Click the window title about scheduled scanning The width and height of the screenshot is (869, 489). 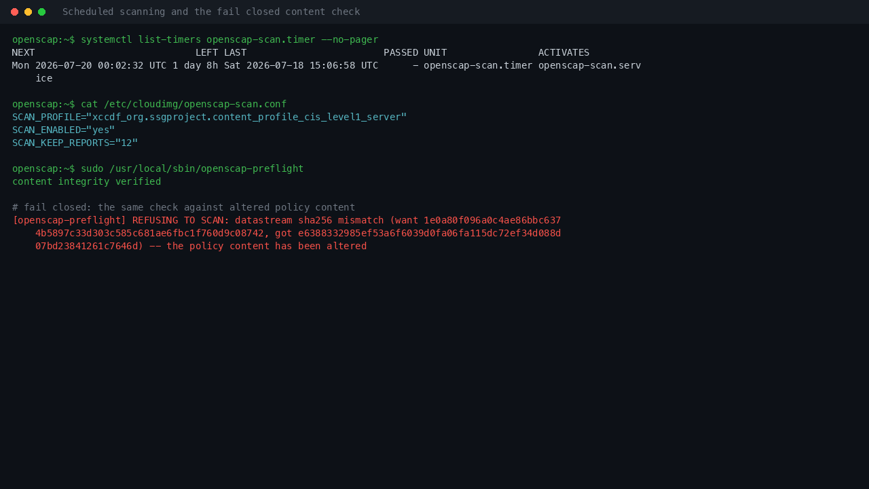(x=211, y=12)
